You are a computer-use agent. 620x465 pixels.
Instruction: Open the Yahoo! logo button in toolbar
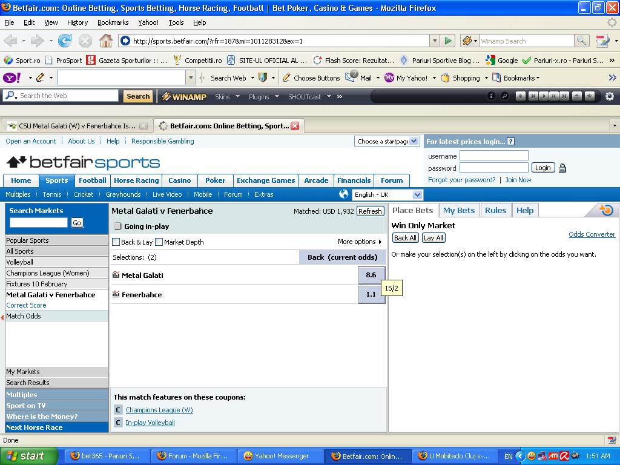coord(12,78)
